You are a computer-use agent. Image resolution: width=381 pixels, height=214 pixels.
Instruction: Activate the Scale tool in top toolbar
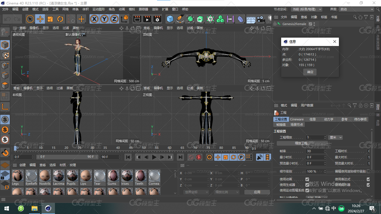[x=50, y=19]
